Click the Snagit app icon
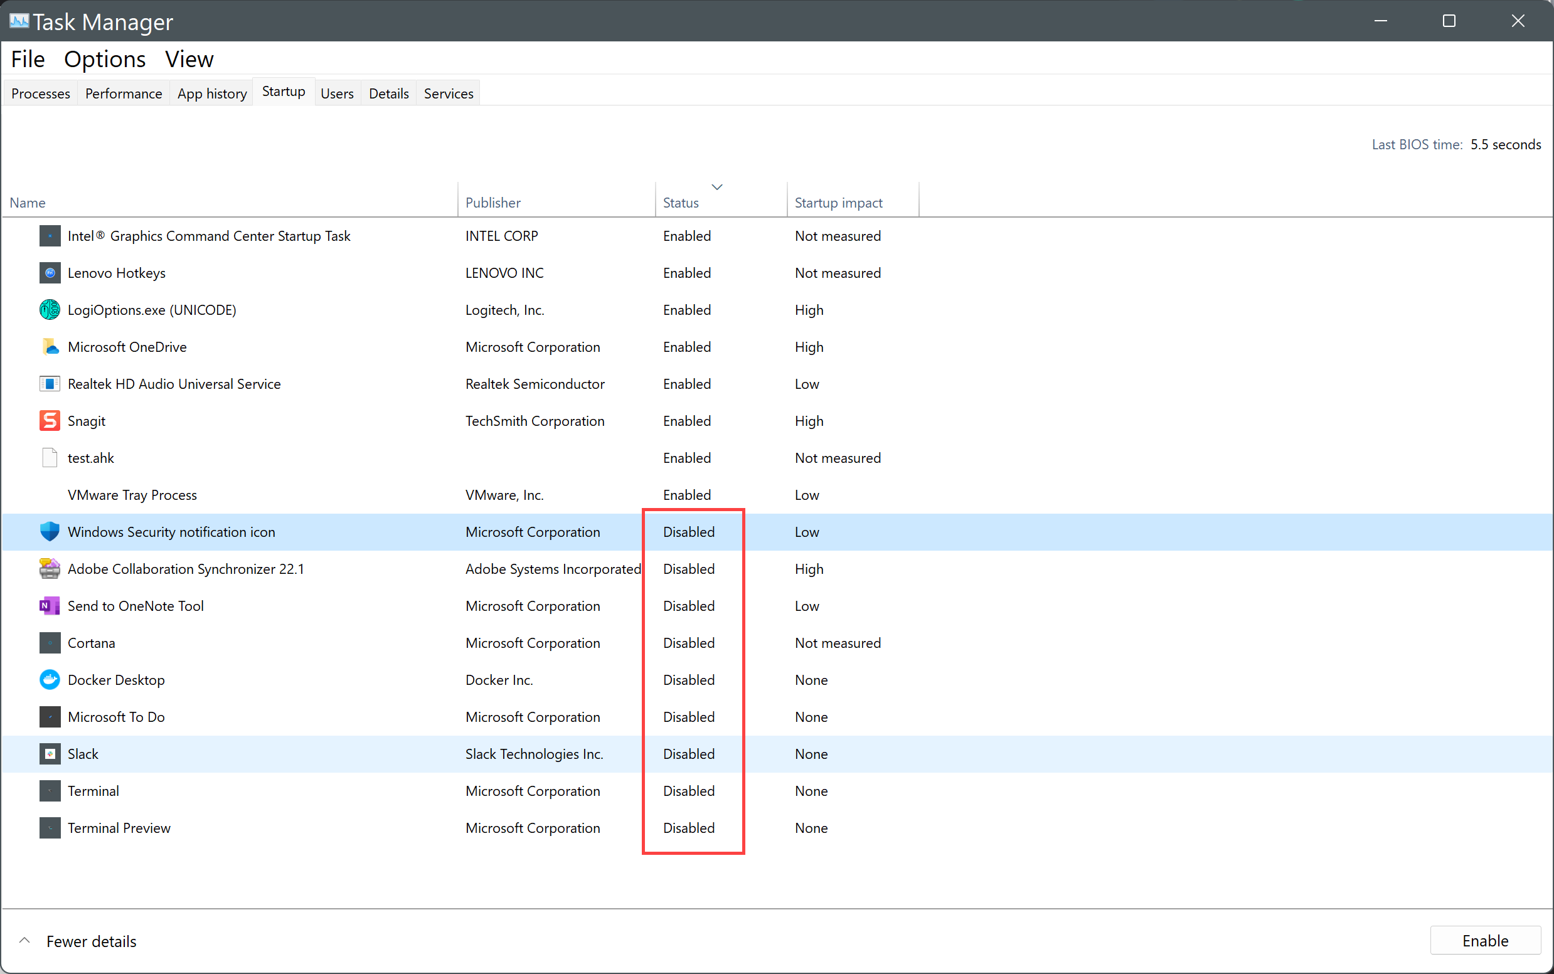 (50, 421)
